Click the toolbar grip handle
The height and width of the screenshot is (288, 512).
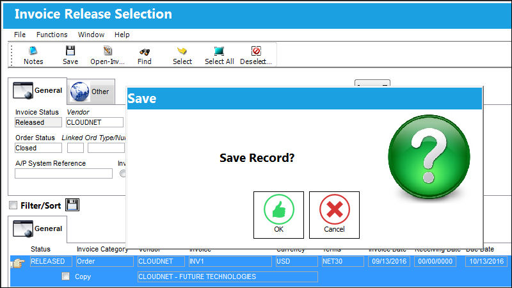pyautogui.click(x=12, y=56)
